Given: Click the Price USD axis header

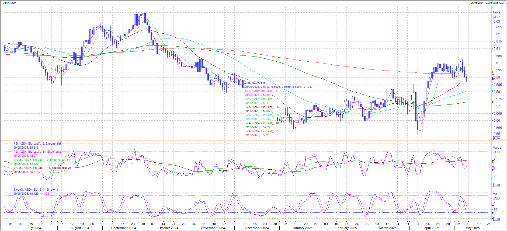Looking at the screenshot, I should coord(496,15).
